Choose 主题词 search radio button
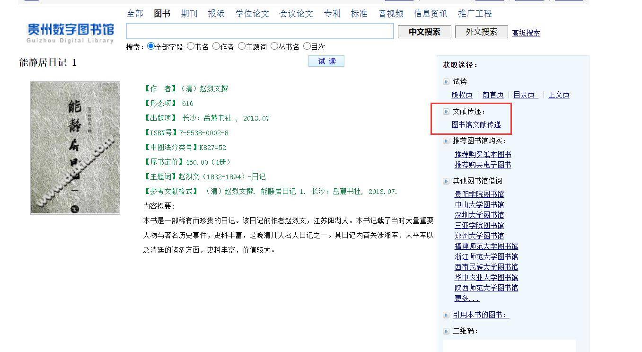The width and height of the screenshot is (642, 352). [x=242, y=46]
